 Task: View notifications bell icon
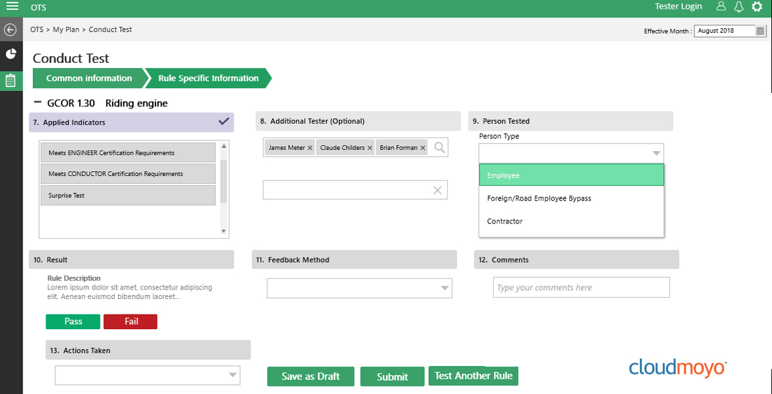738,7
